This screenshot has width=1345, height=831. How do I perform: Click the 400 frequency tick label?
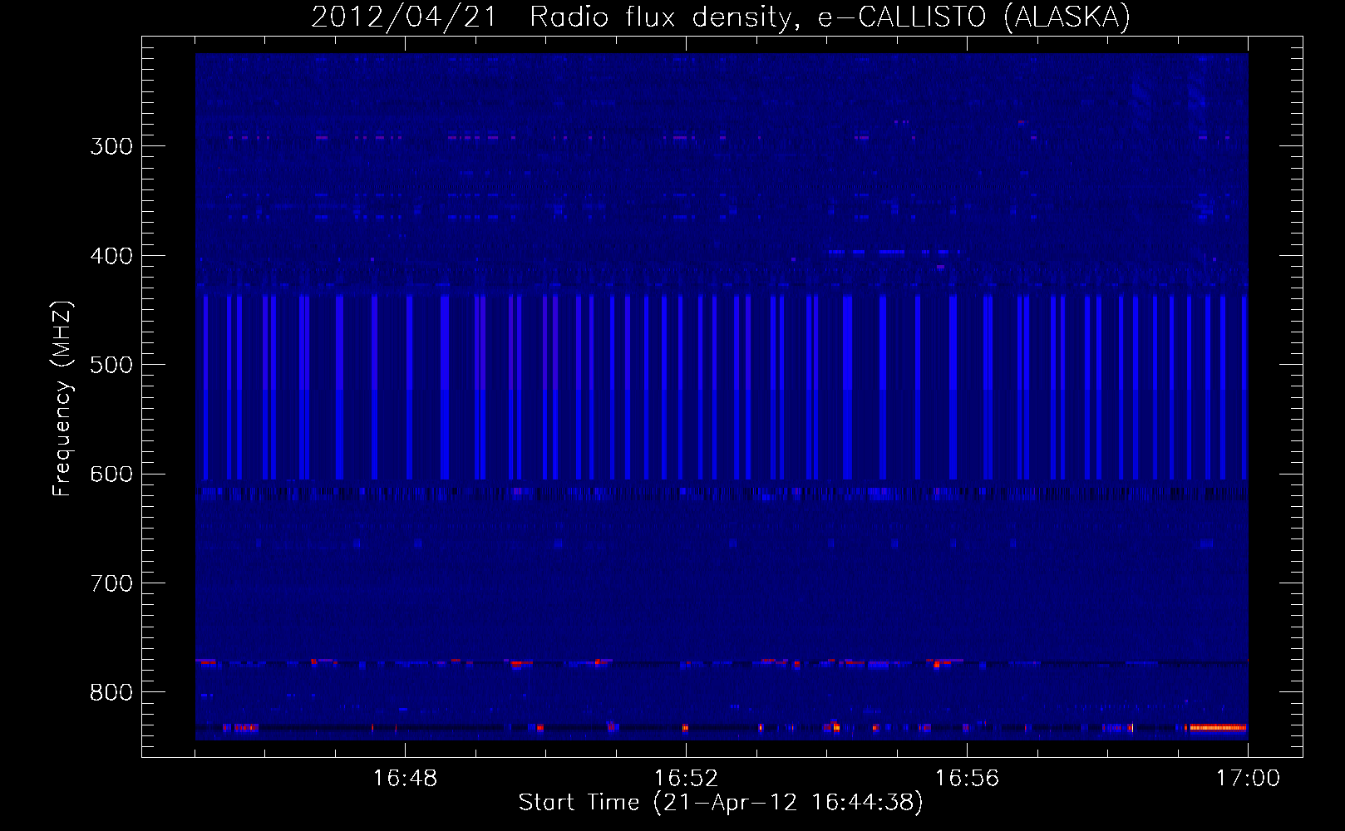[111, 256]
